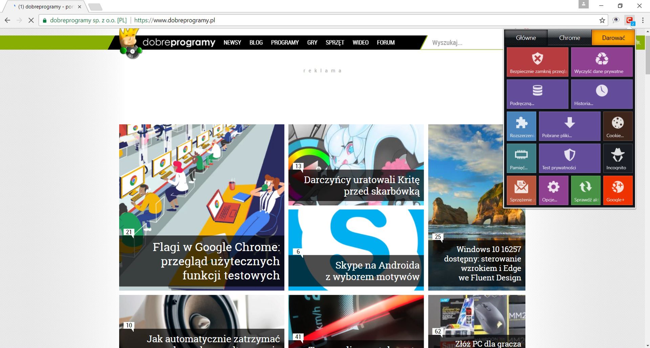Viewport: 650px width, 348px height.
Task: Open the PROGRAMY menu item
Action: click(285, 43)
